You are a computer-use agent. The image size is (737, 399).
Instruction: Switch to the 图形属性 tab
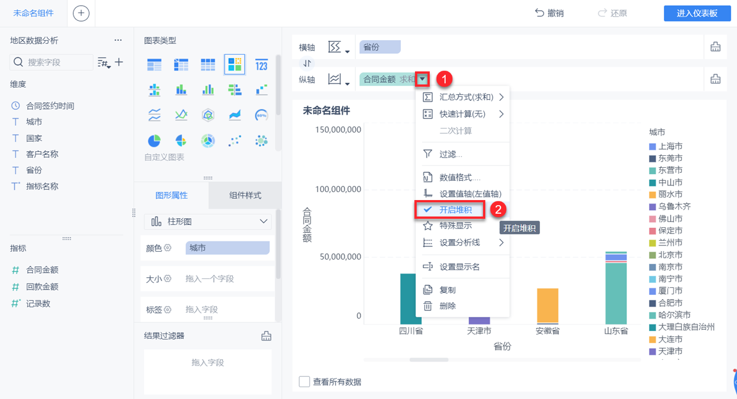coord(171,195)
